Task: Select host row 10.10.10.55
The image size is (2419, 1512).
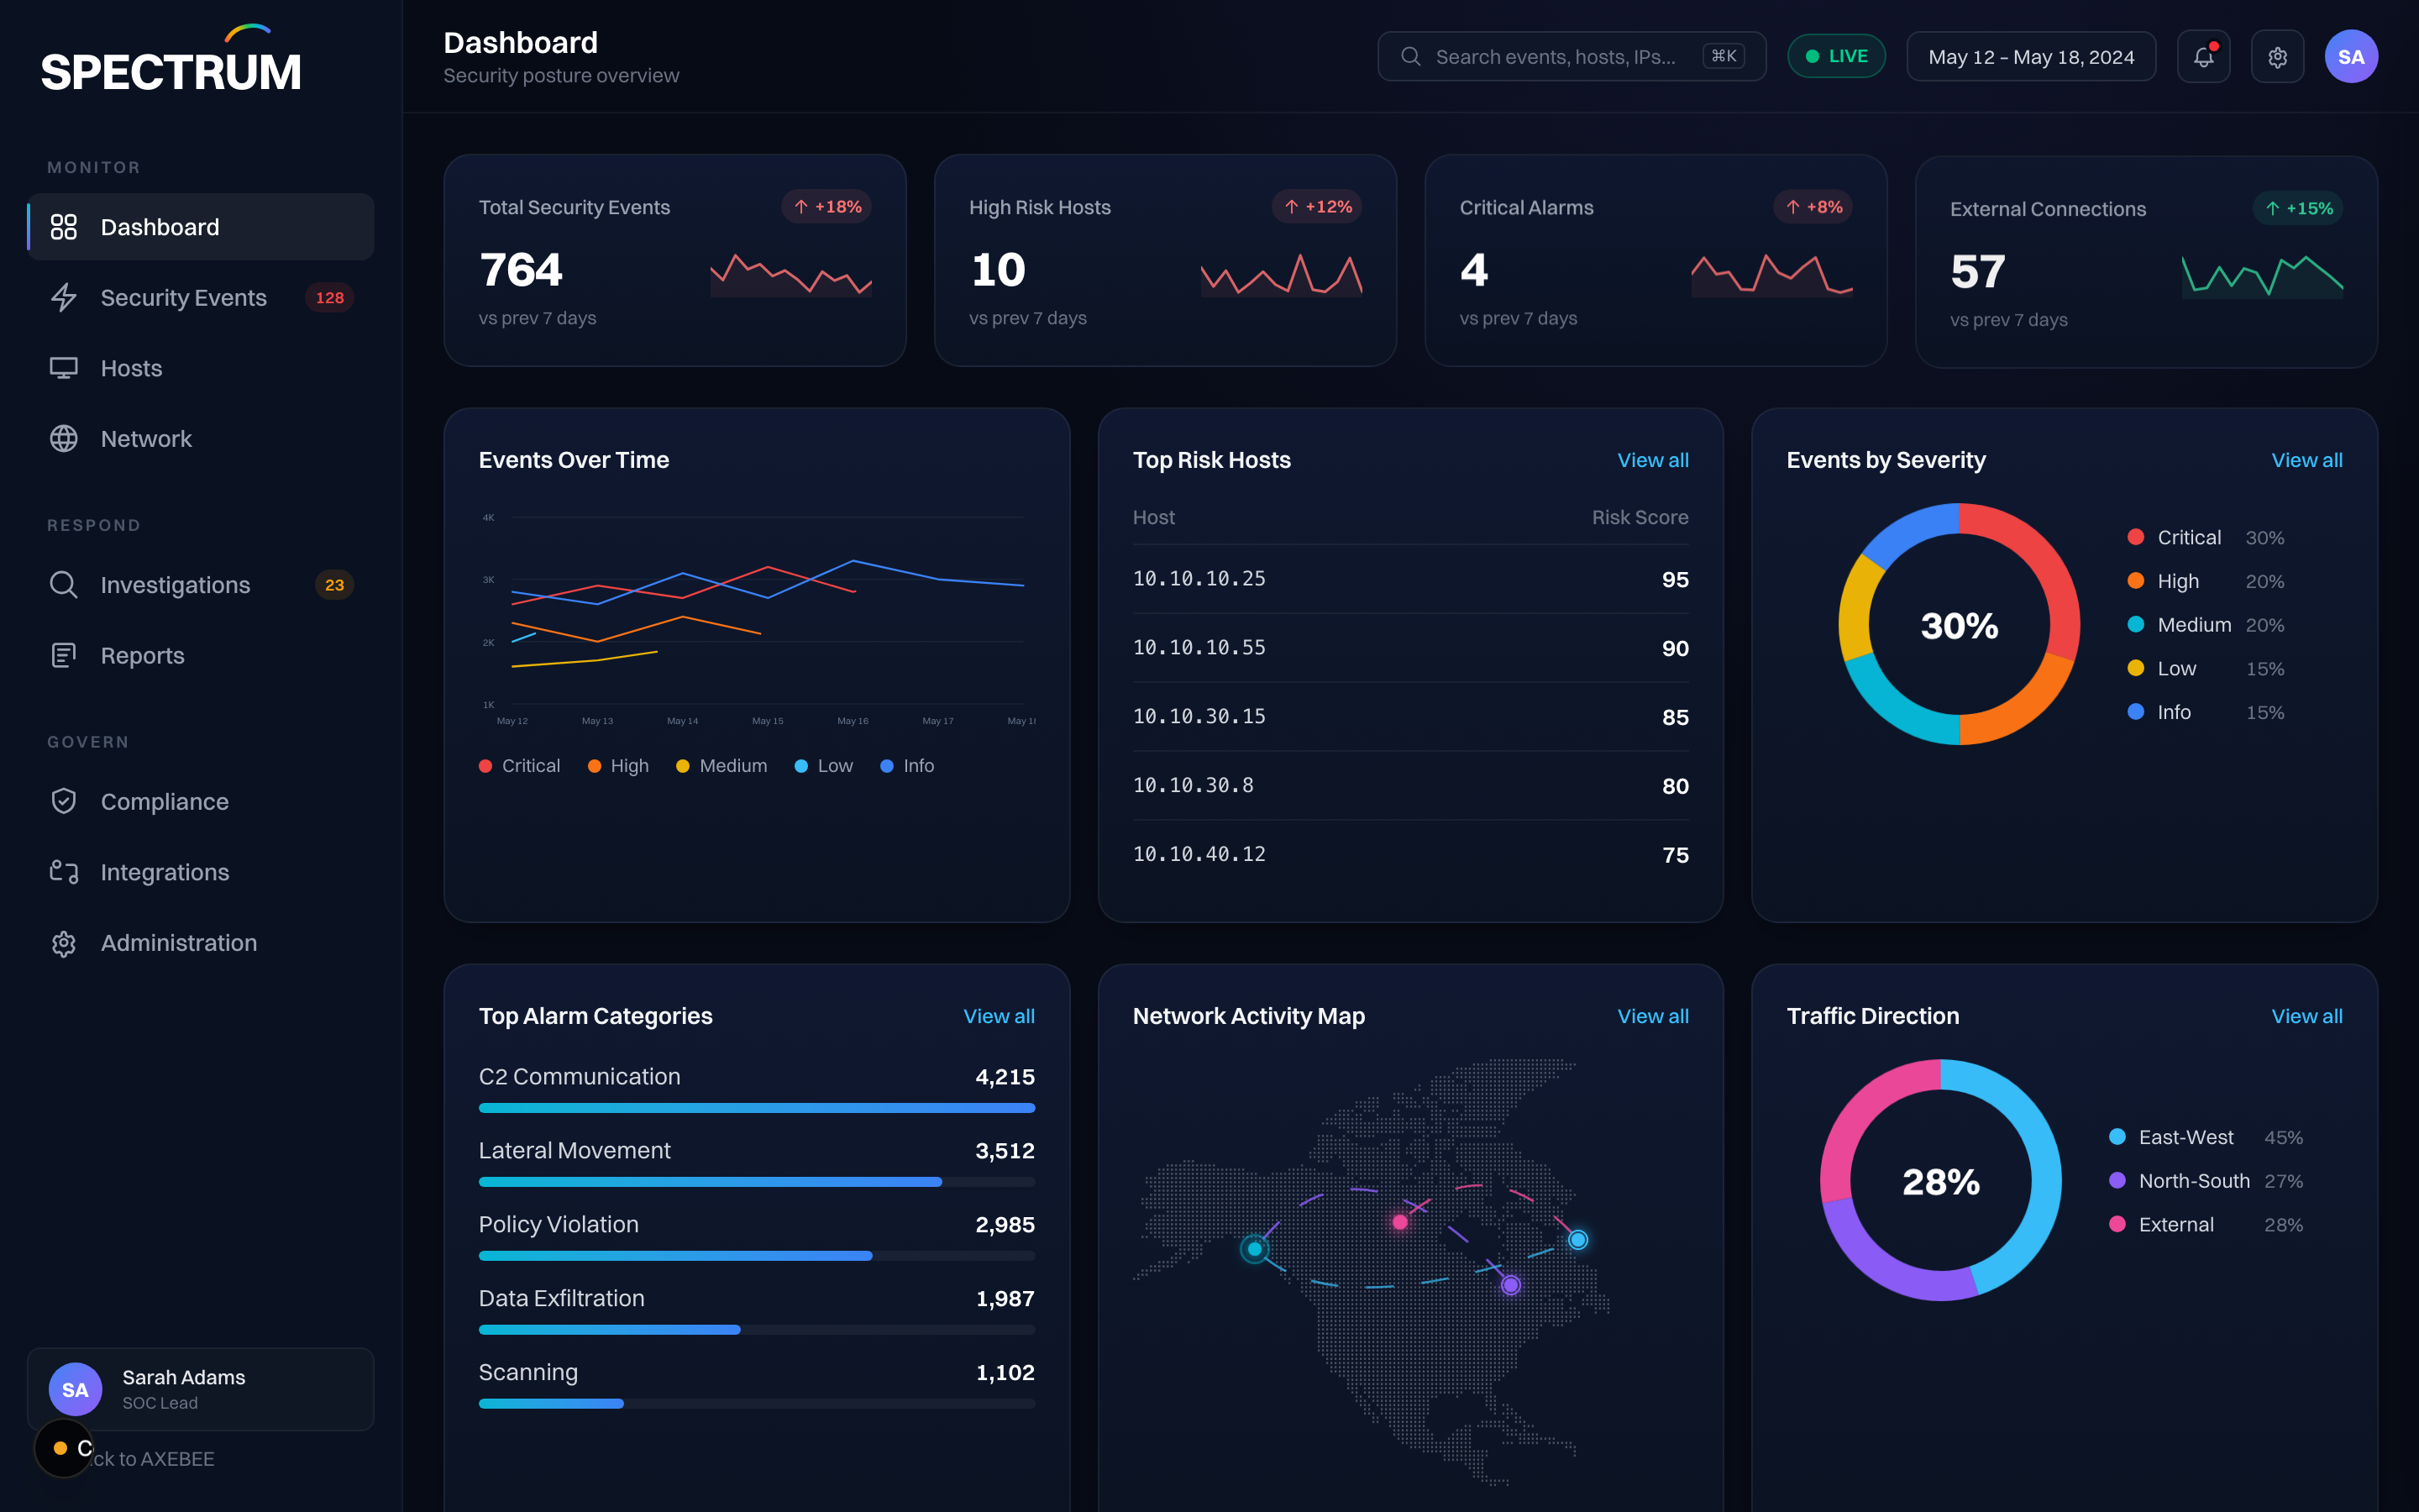Action: pyautogui.click(x=1410, y=648)
